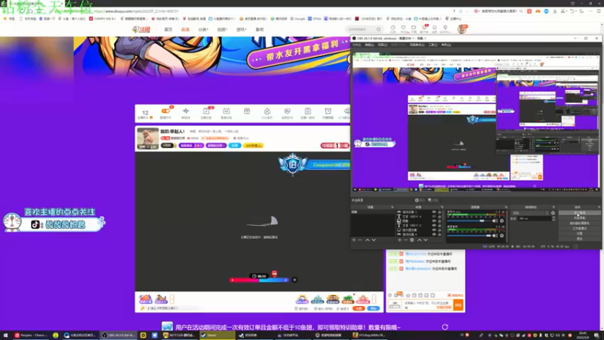Pop out OBS Audio Mixer dock icon
This screenshot has width=604, height=340.
click(506, 207)
